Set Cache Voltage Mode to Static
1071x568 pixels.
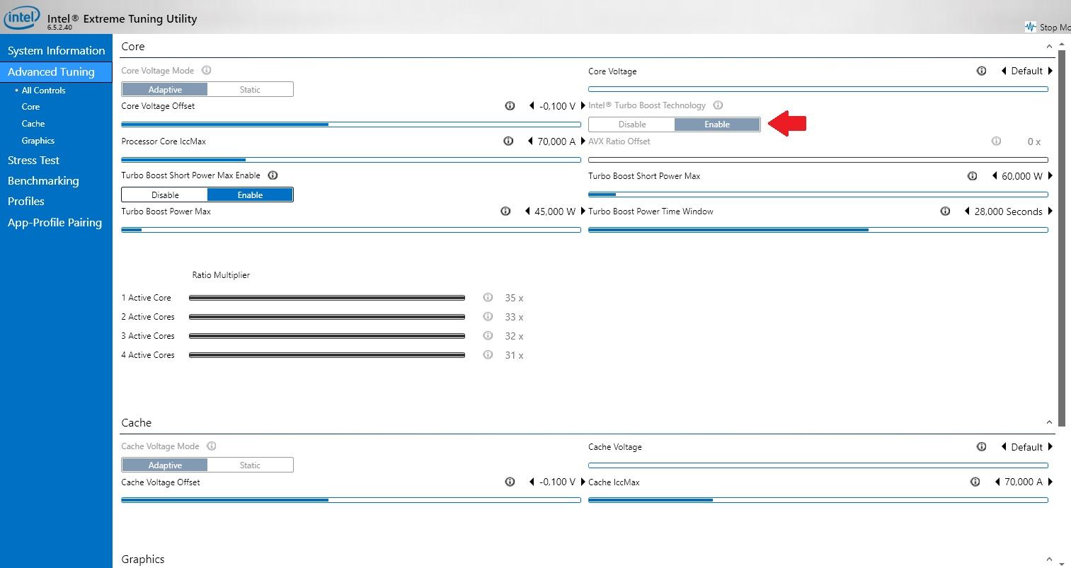point(250,465)
